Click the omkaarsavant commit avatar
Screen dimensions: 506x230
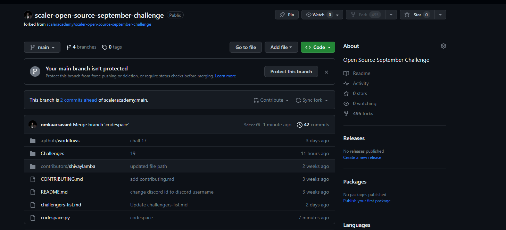pos(32,125)
